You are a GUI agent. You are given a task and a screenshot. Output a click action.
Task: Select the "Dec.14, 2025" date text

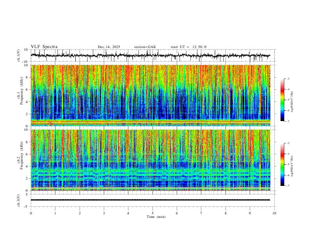109,47
